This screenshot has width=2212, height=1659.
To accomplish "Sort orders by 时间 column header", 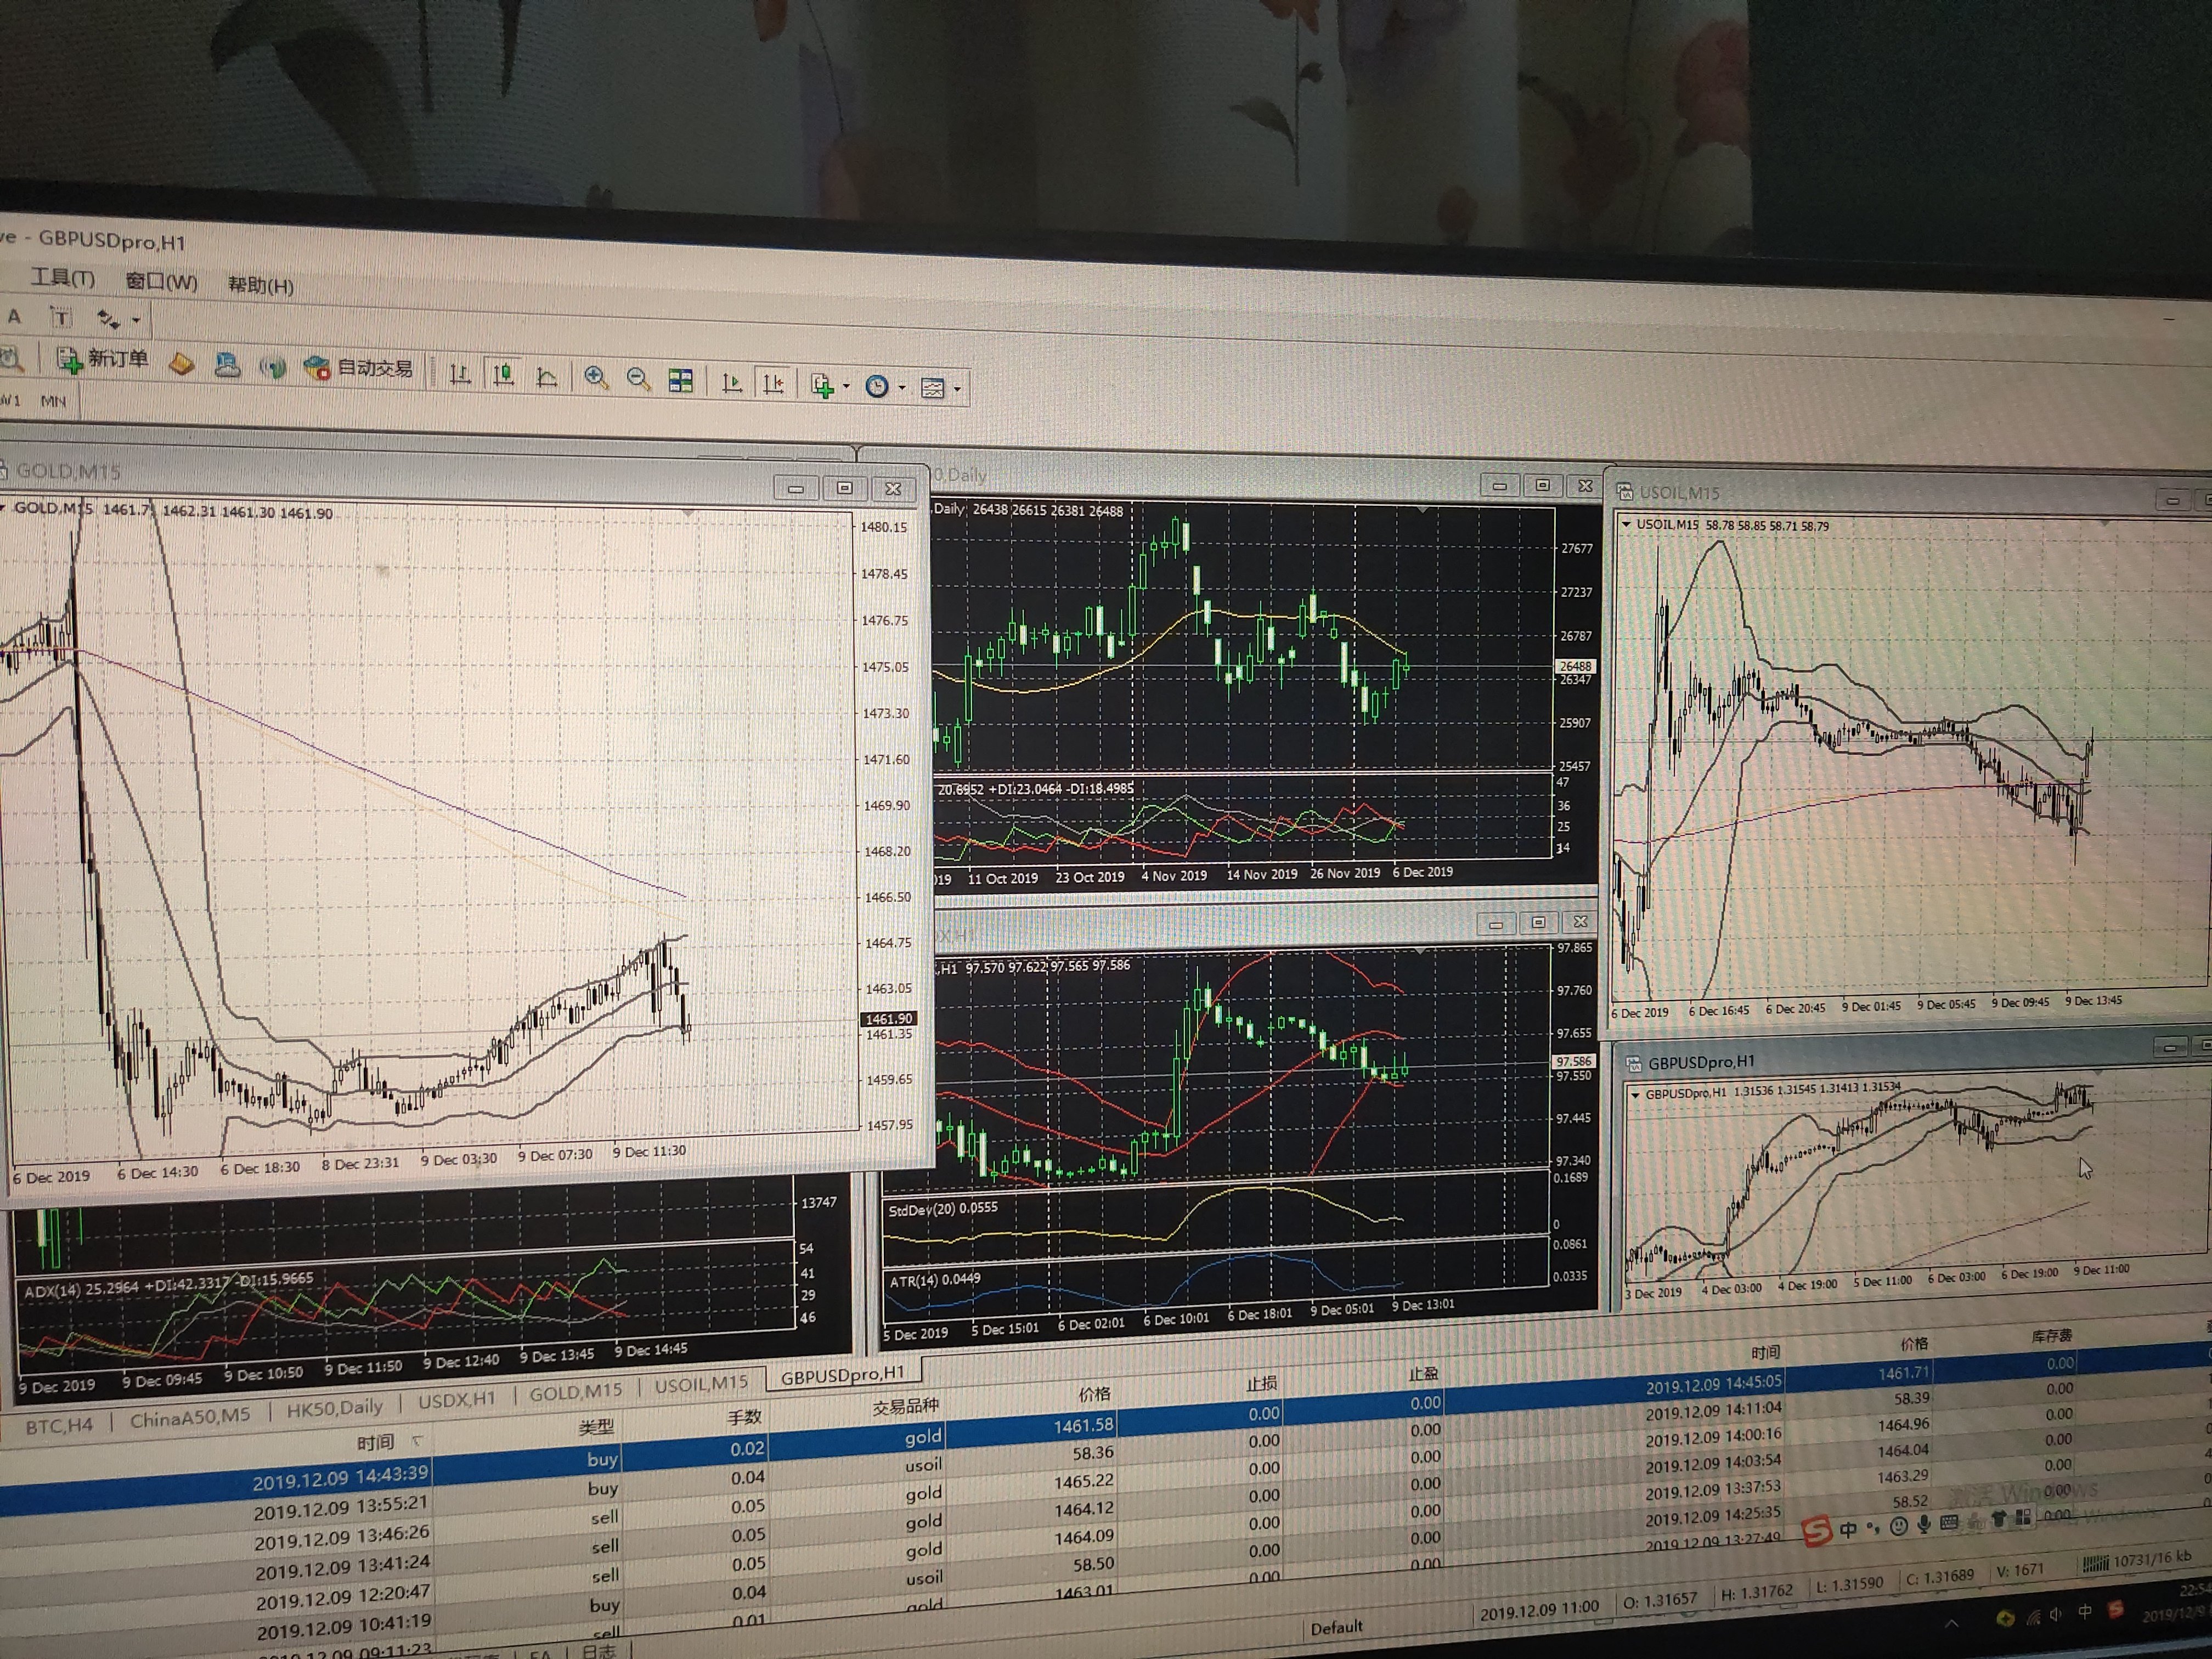I will 376,1442.
